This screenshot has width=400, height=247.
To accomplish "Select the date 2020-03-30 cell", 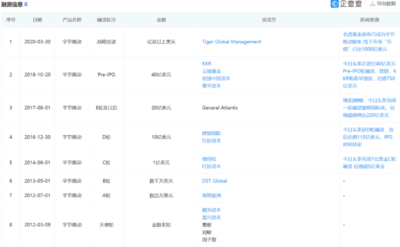I will coord(38,42).
